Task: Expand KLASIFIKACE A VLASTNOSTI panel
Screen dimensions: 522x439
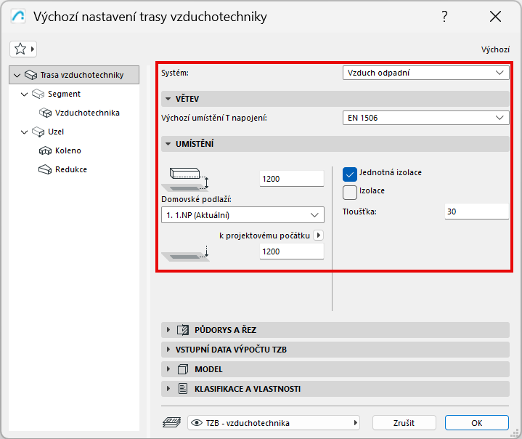Action: 168,389
